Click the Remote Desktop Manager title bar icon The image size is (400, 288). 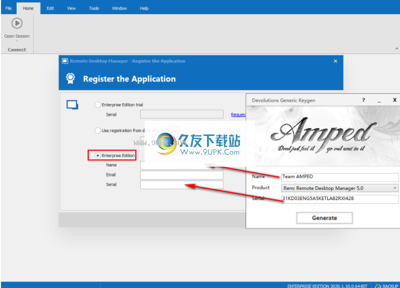[65, 61]
